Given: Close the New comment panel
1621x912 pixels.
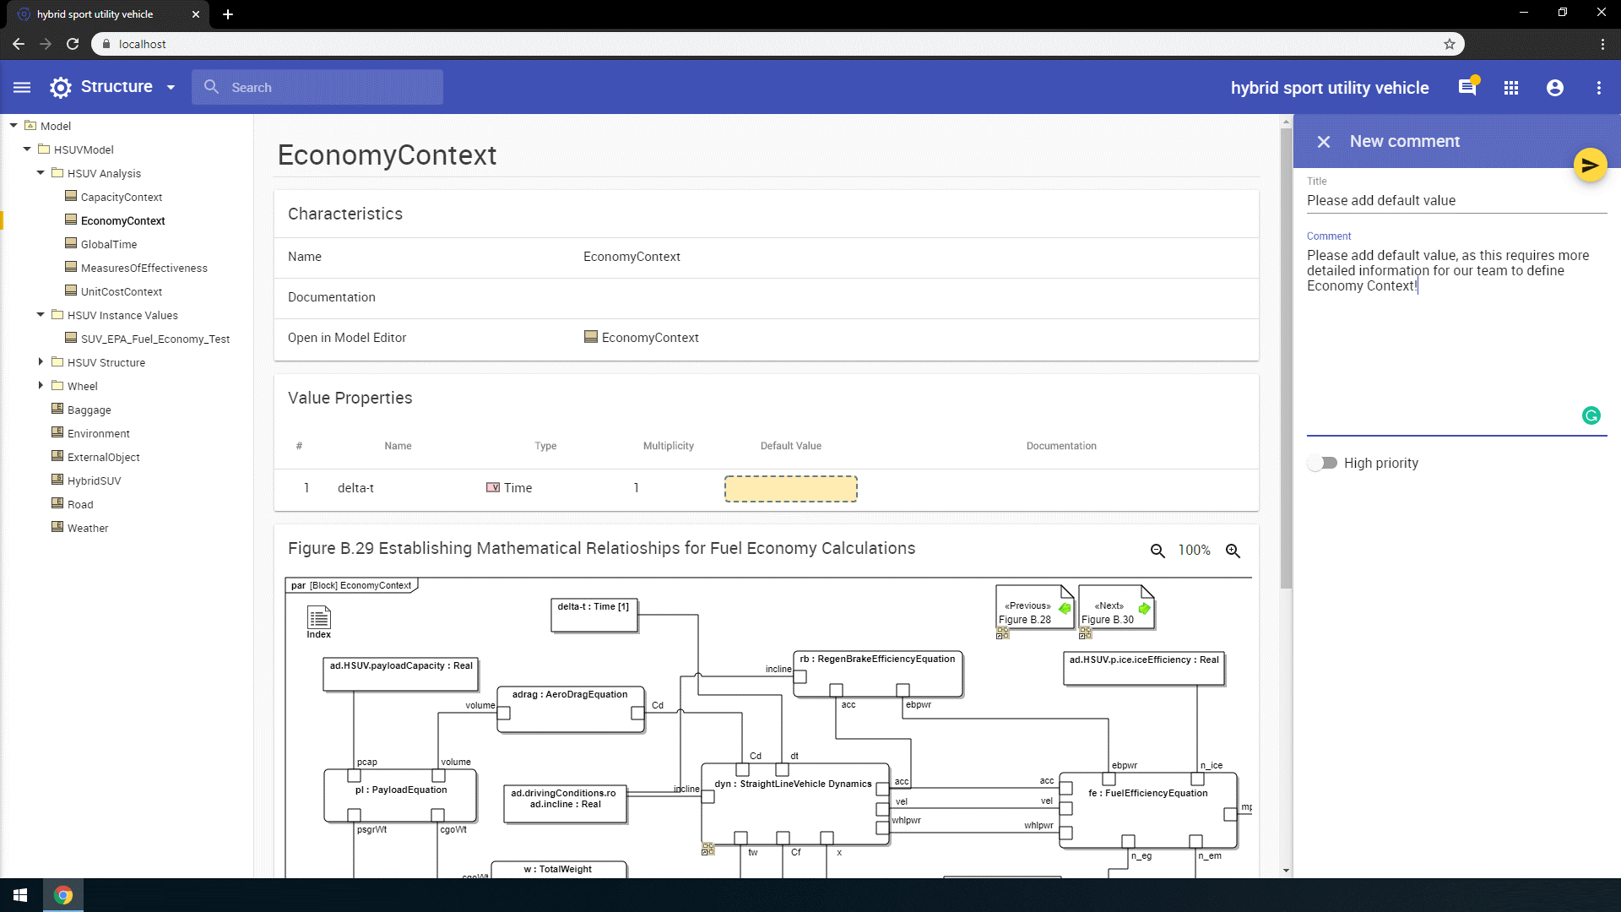Looking at the screenshot, I should tap(1324, 142).
